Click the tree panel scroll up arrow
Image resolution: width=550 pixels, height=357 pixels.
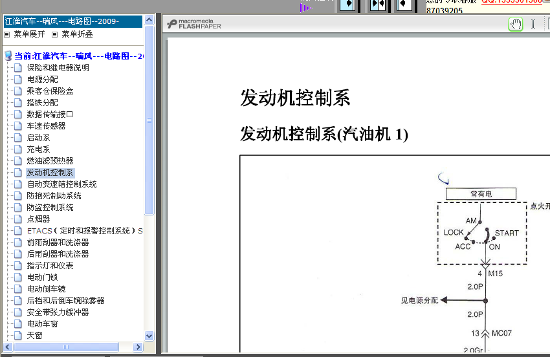pyautogui.click(x=149, y=20)
